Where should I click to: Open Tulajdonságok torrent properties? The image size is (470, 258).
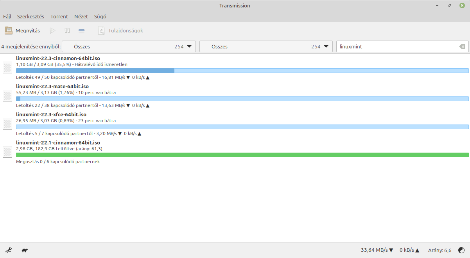[120, 30]
